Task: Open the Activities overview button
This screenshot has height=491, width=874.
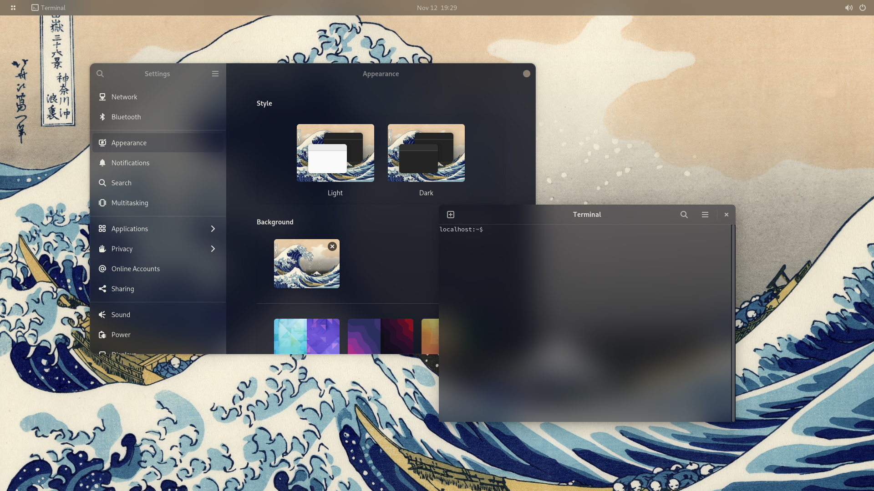Action: click(13, 8)
